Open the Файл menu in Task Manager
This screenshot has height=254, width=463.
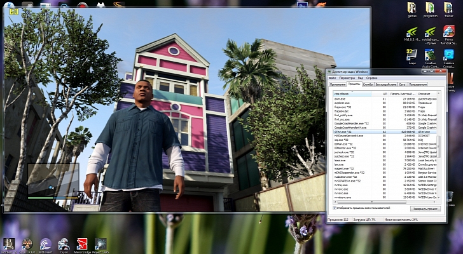coord(333,77)
